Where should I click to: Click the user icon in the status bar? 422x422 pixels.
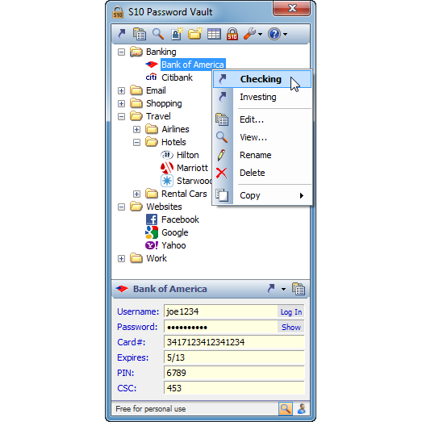coord(302,409)
